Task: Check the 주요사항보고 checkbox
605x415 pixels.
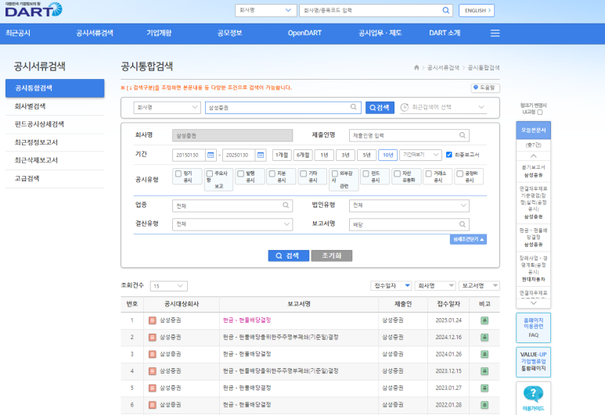Action: 210,174
